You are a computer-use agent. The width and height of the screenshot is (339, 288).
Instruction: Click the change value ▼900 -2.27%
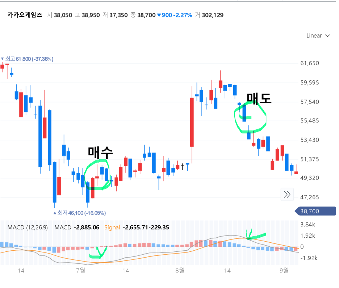tap(175, 15)
